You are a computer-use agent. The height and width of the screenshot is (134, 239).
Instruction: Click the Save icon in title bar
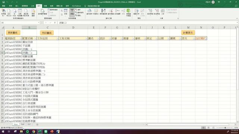[x=3, y=2]
